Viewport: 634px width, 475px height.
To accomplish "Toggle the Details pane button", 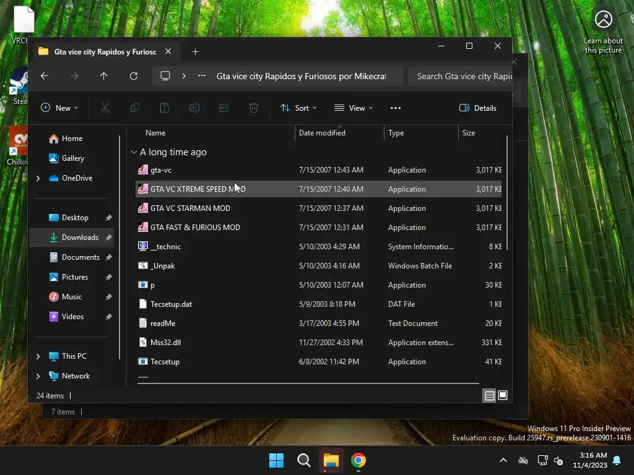I will tap(478, 108).
